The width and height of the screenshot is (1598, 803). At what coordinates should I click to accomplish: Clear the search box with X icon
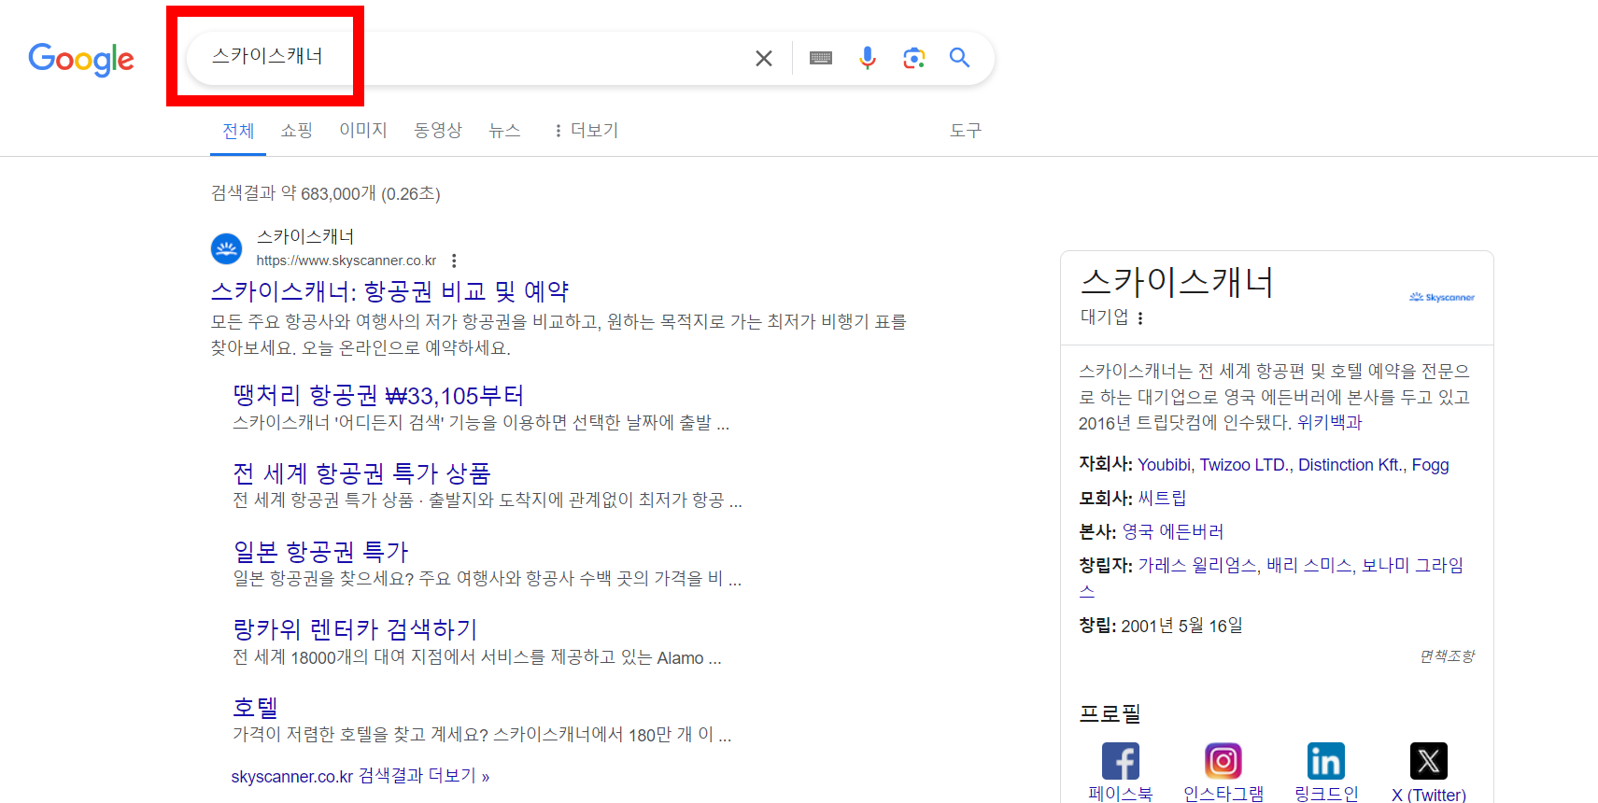point(763,58)
